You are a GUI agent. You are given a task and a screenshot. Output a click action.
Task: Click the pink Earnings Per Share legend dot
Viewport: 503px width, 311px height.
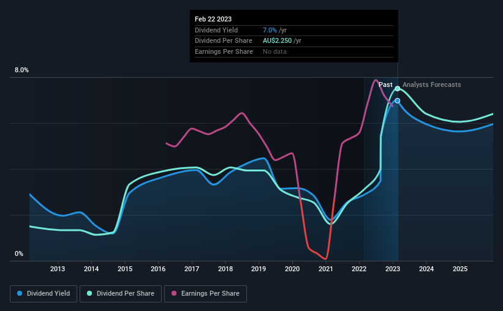coord(174,293)
